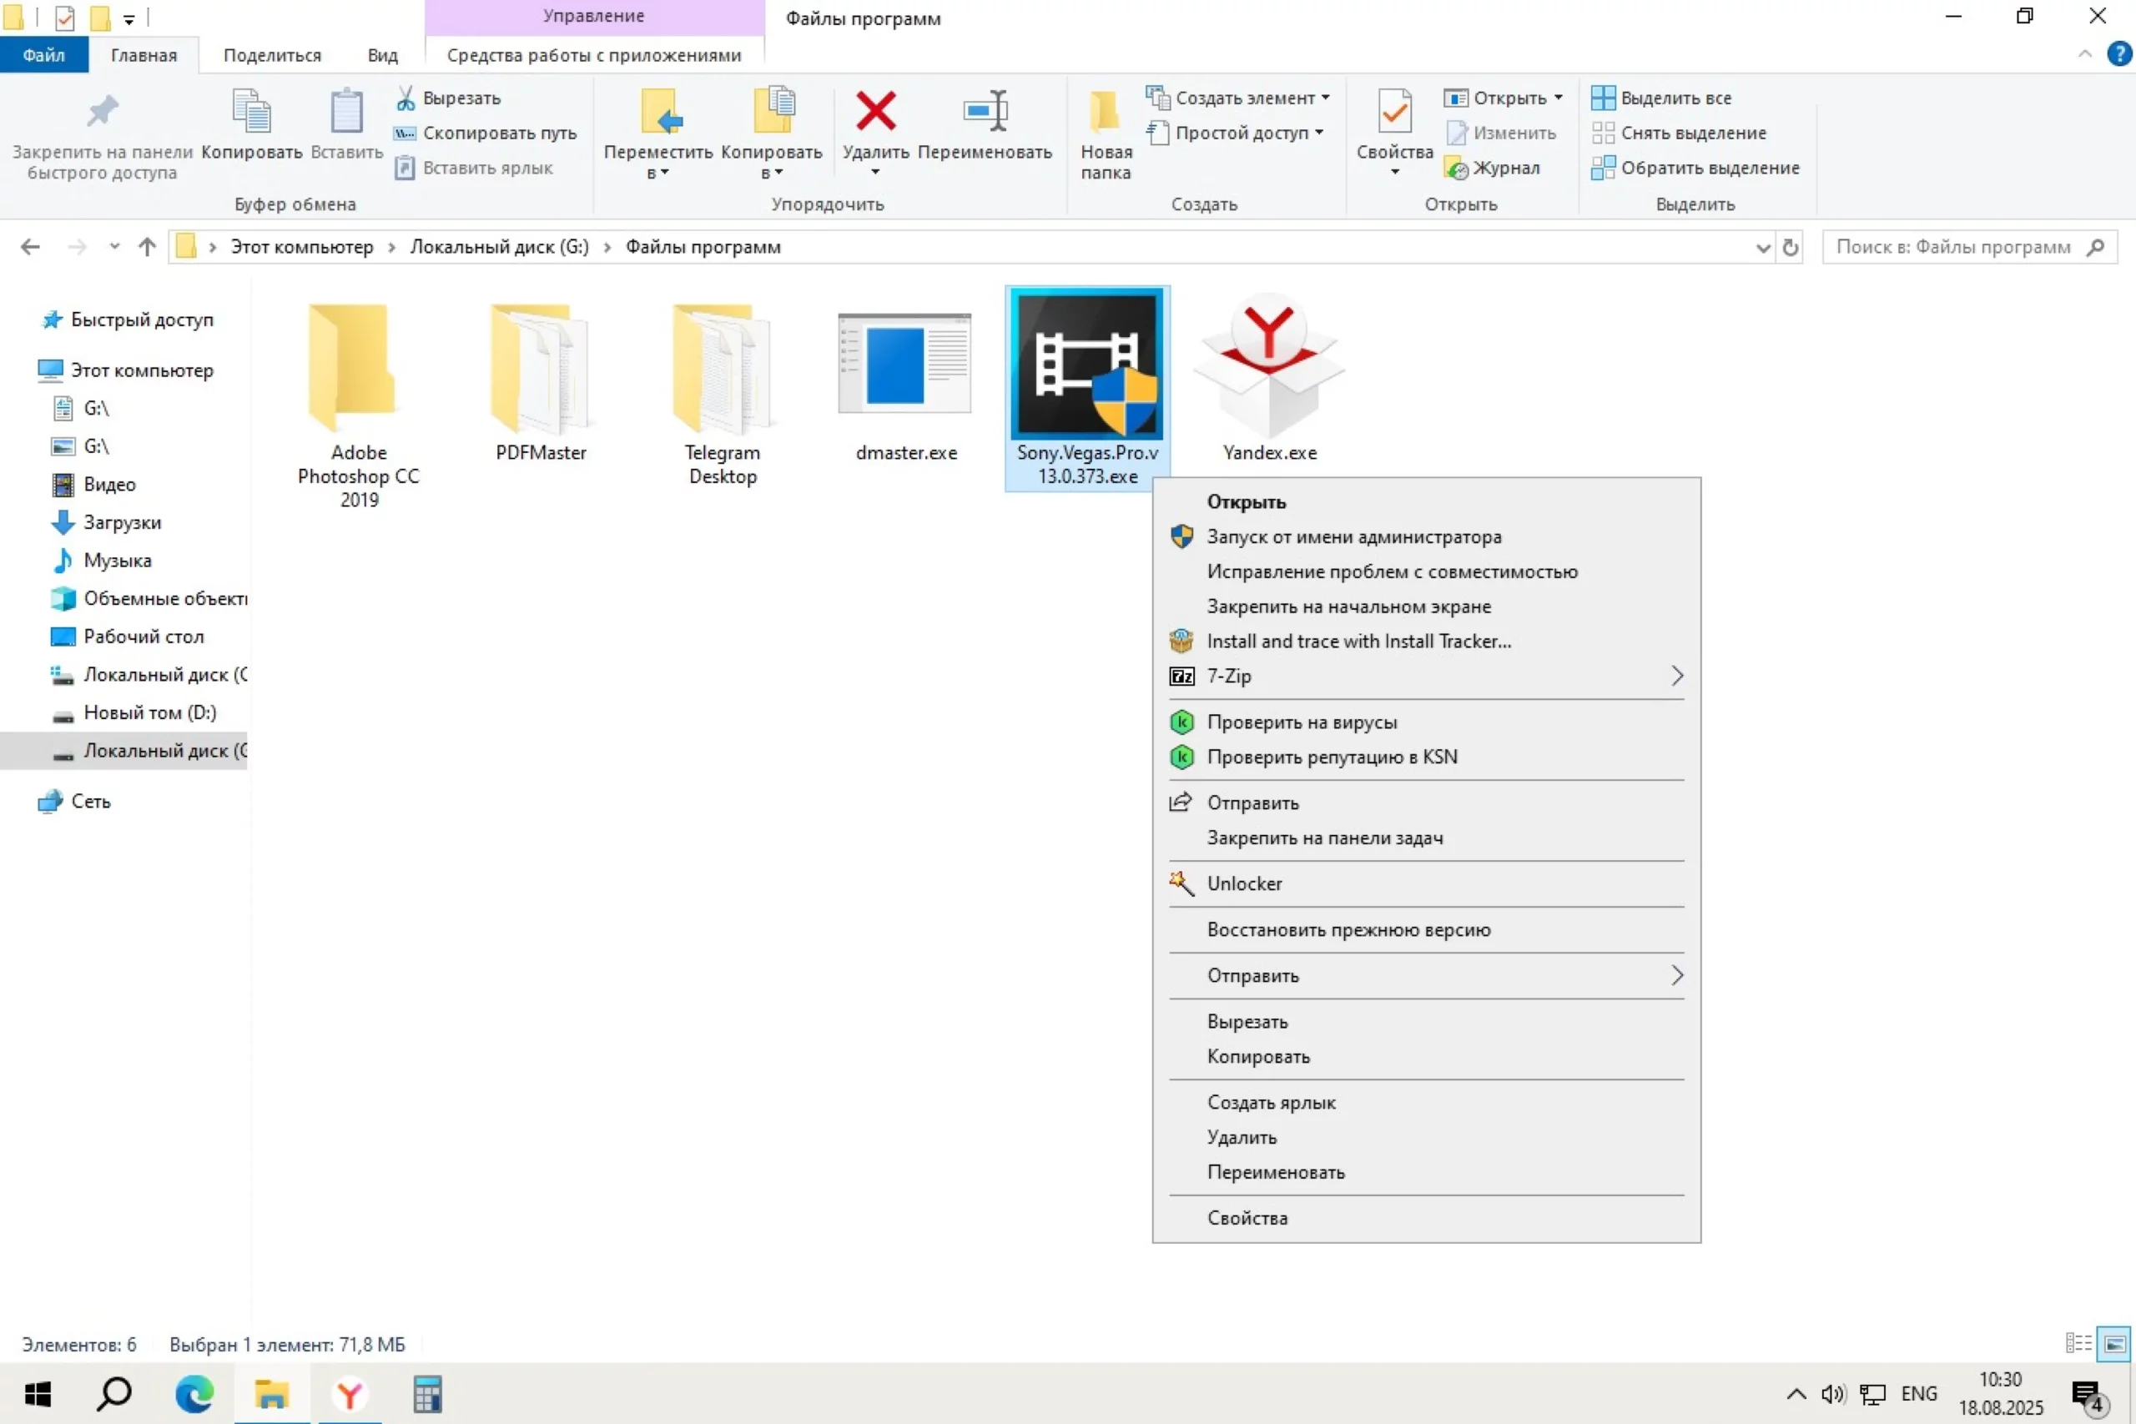Open Yandex browser from the taskbar
This screenshot has width=2136, height=1424.
coord(350,1394)
